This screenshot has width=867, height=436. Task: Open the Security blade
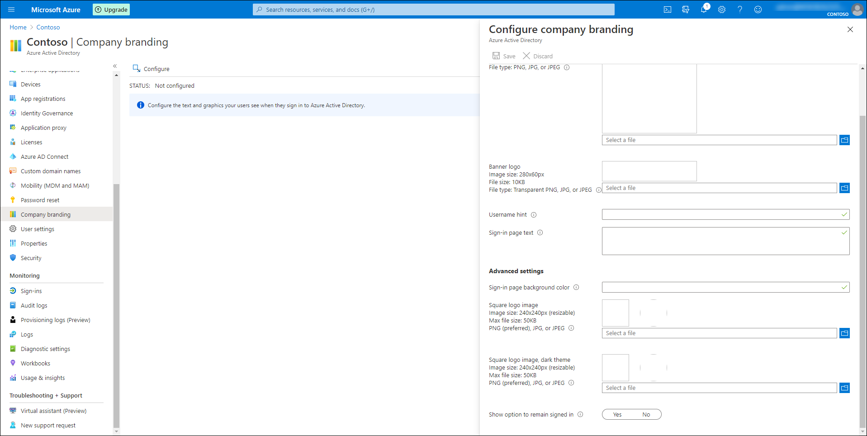(31, 257)
